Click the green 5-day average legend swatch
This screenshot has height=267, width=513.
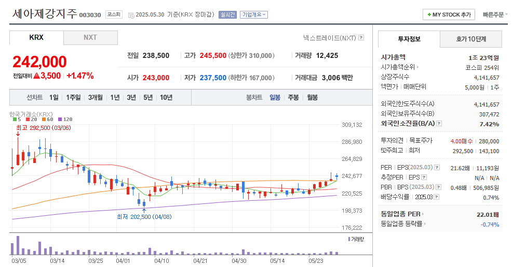15,120
